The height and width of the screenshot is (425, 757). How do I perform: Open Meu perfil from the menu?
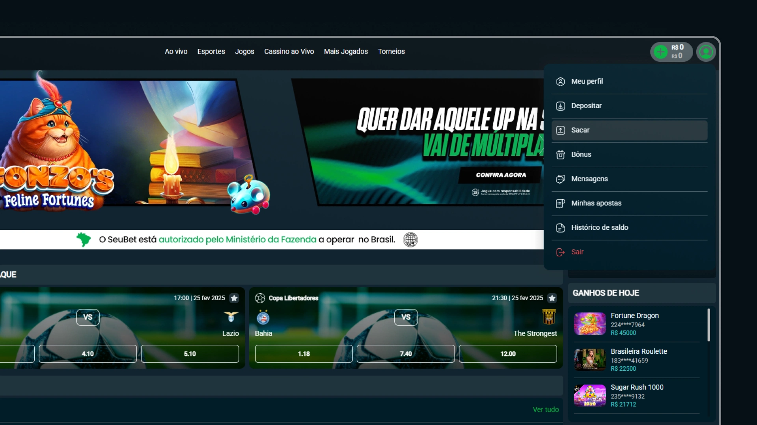tap(587, 81)
